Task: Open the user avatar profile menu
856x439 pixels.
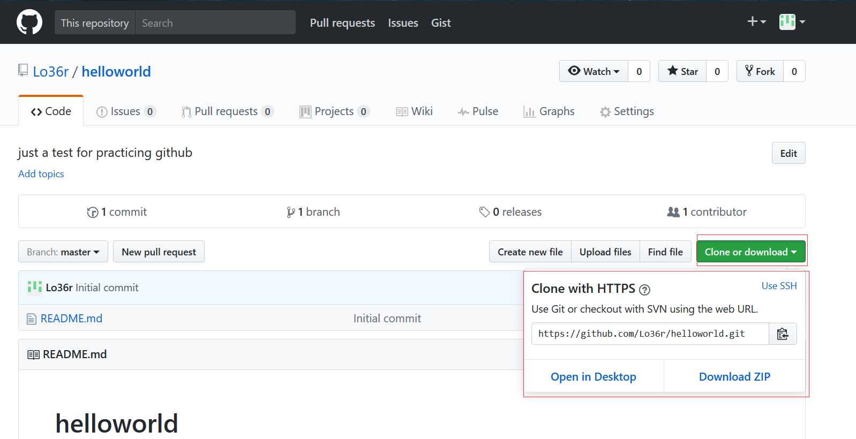Action: pos(792,22)
